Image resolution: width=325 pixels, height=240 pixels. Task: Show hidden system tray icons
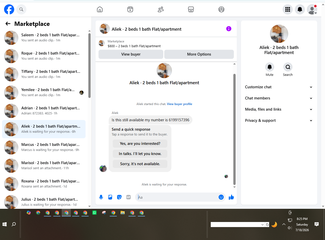coord(284,224)
